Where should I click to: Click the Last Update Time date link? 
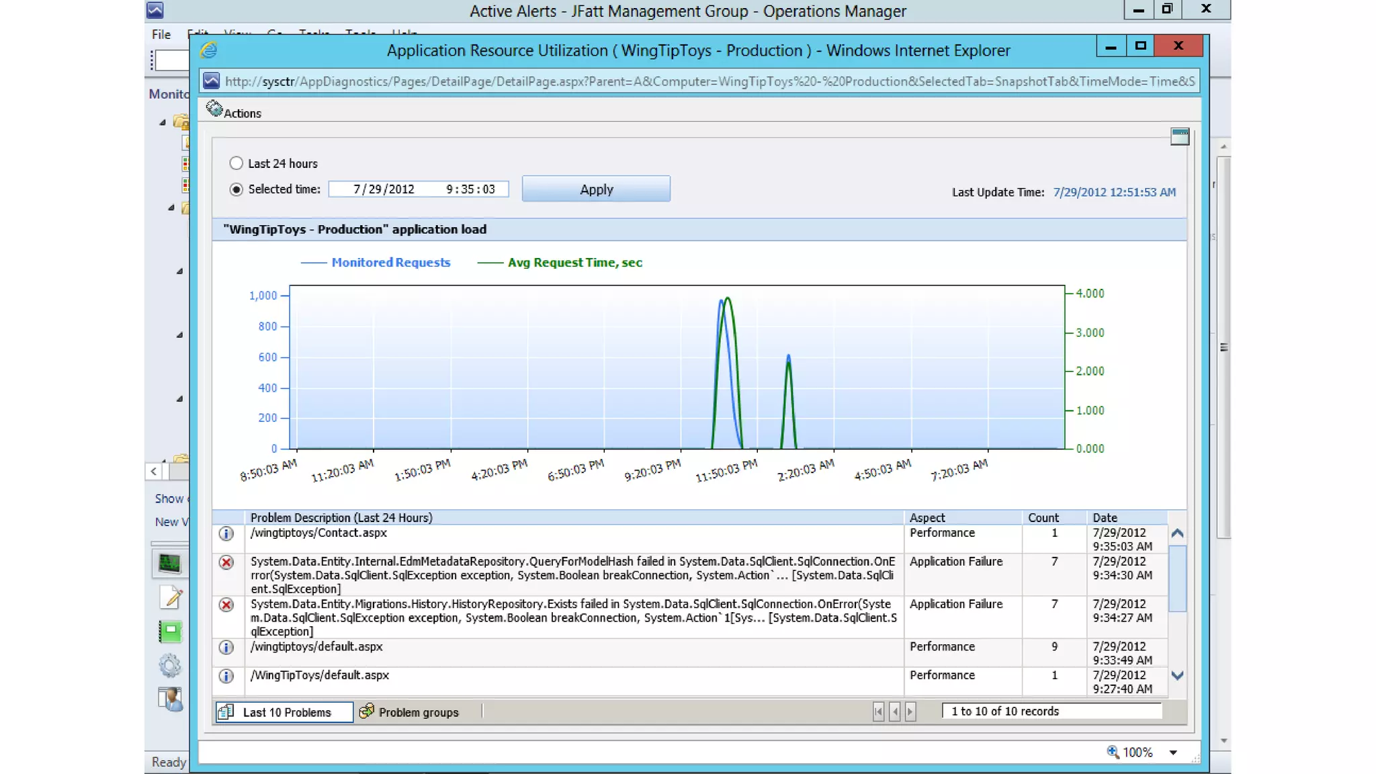1114,192
